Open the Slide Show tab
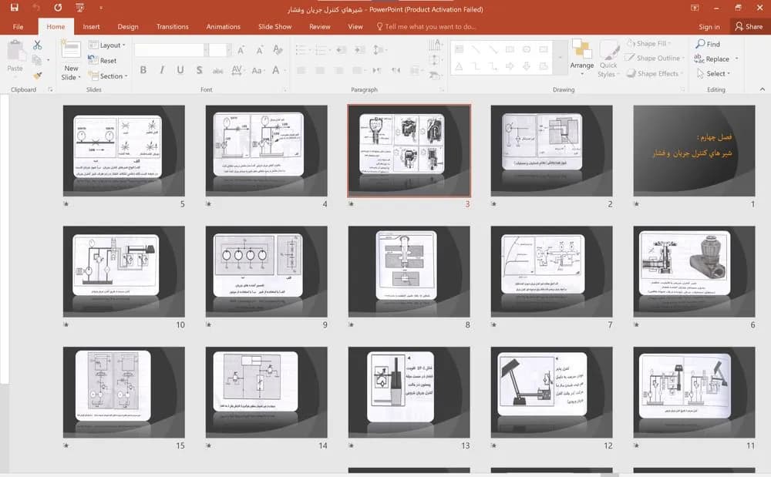The width and height of the screenshot is (771, 477). point(275,26)
